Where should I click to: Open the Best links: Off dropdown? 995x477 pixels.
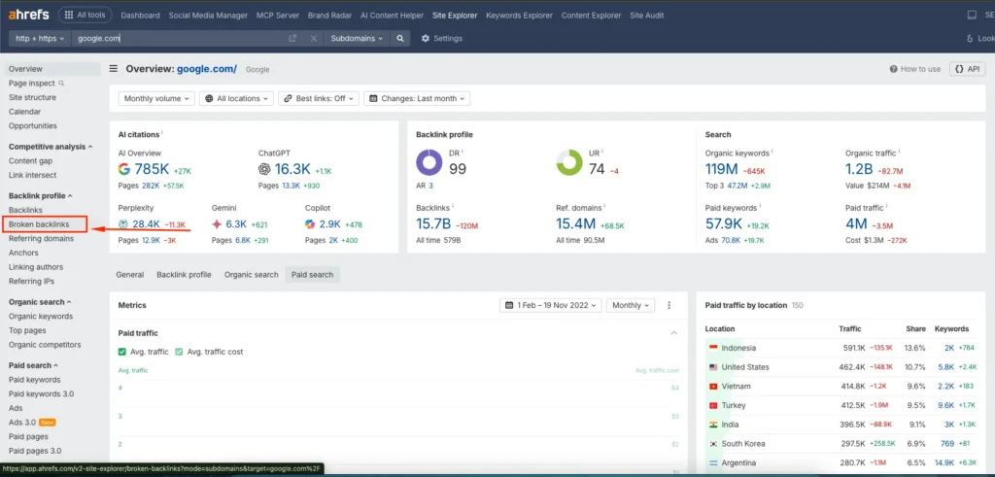coord(319,98)
